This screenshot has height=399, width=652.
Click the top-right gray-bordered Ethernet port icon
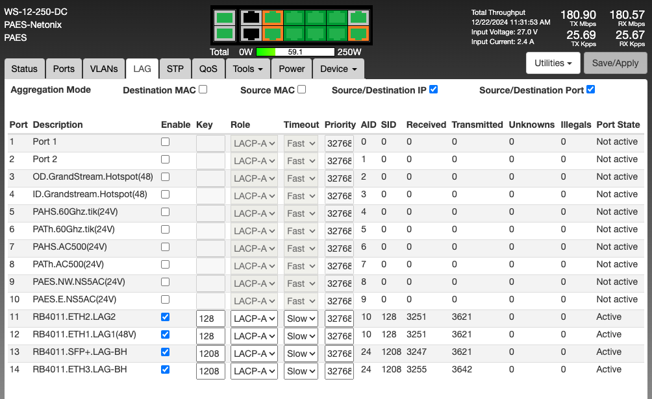[x=358, y=18]
